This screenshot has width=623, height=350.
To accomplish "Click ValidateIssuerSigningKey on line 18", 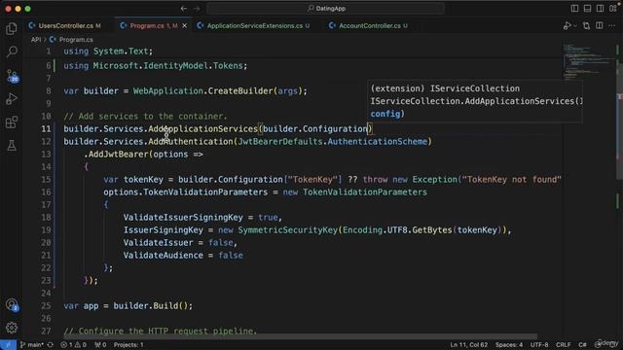I will click(x=183, y=218).
